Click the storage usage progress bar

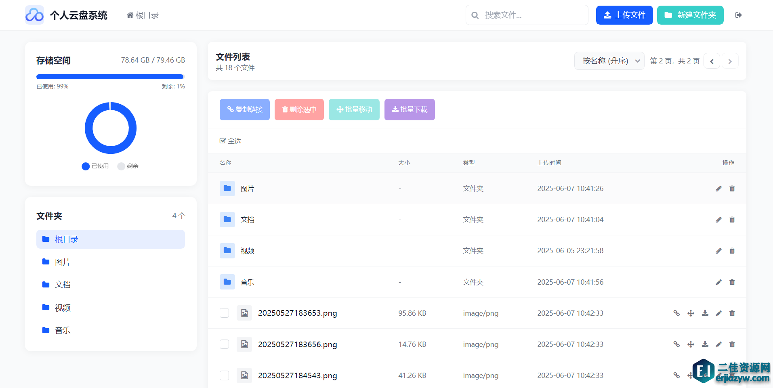[110, 77]
